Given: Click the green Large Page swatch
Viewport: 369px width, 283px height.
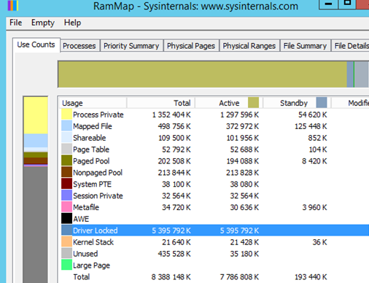Looking at the screenshot, I should point(66,265).
